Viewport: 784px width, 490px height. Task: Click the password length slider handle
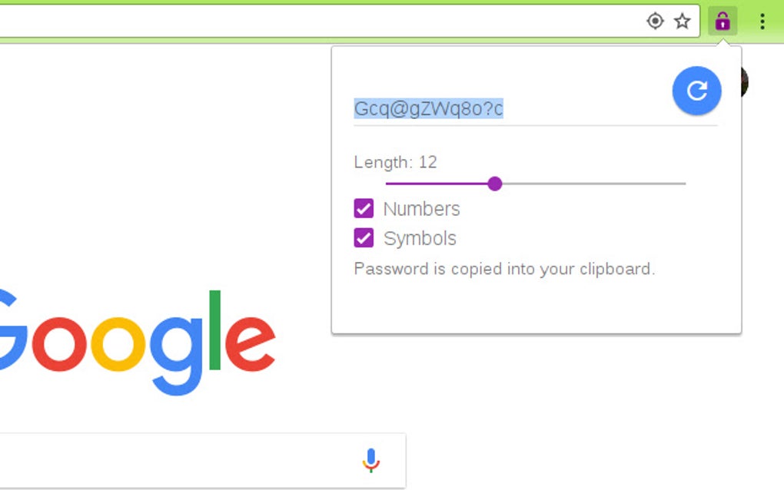point(494,184)
